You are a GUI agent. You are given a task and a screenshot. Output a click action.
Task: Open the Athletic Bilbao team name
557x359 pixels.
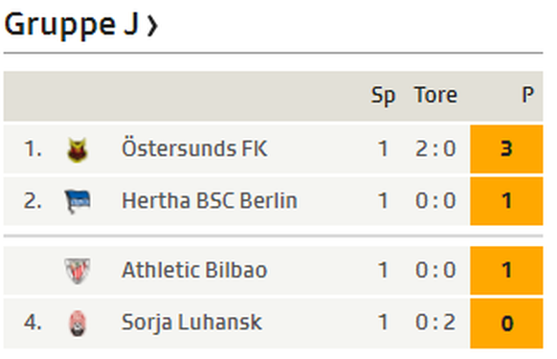click(x=194, y=270)
